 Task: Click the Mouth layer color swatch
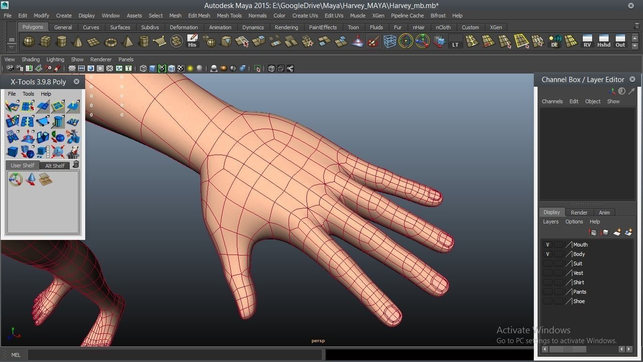point(569,245)
